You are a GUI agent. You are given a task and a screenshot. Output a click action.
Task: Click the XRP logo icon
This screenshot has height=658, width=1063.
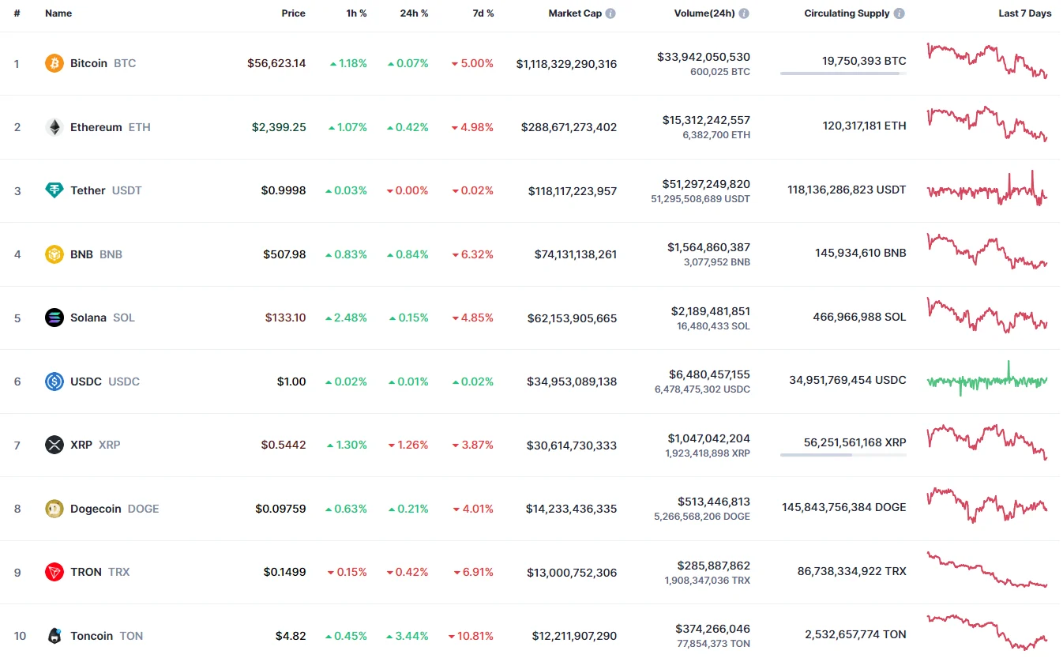(54, 445)
